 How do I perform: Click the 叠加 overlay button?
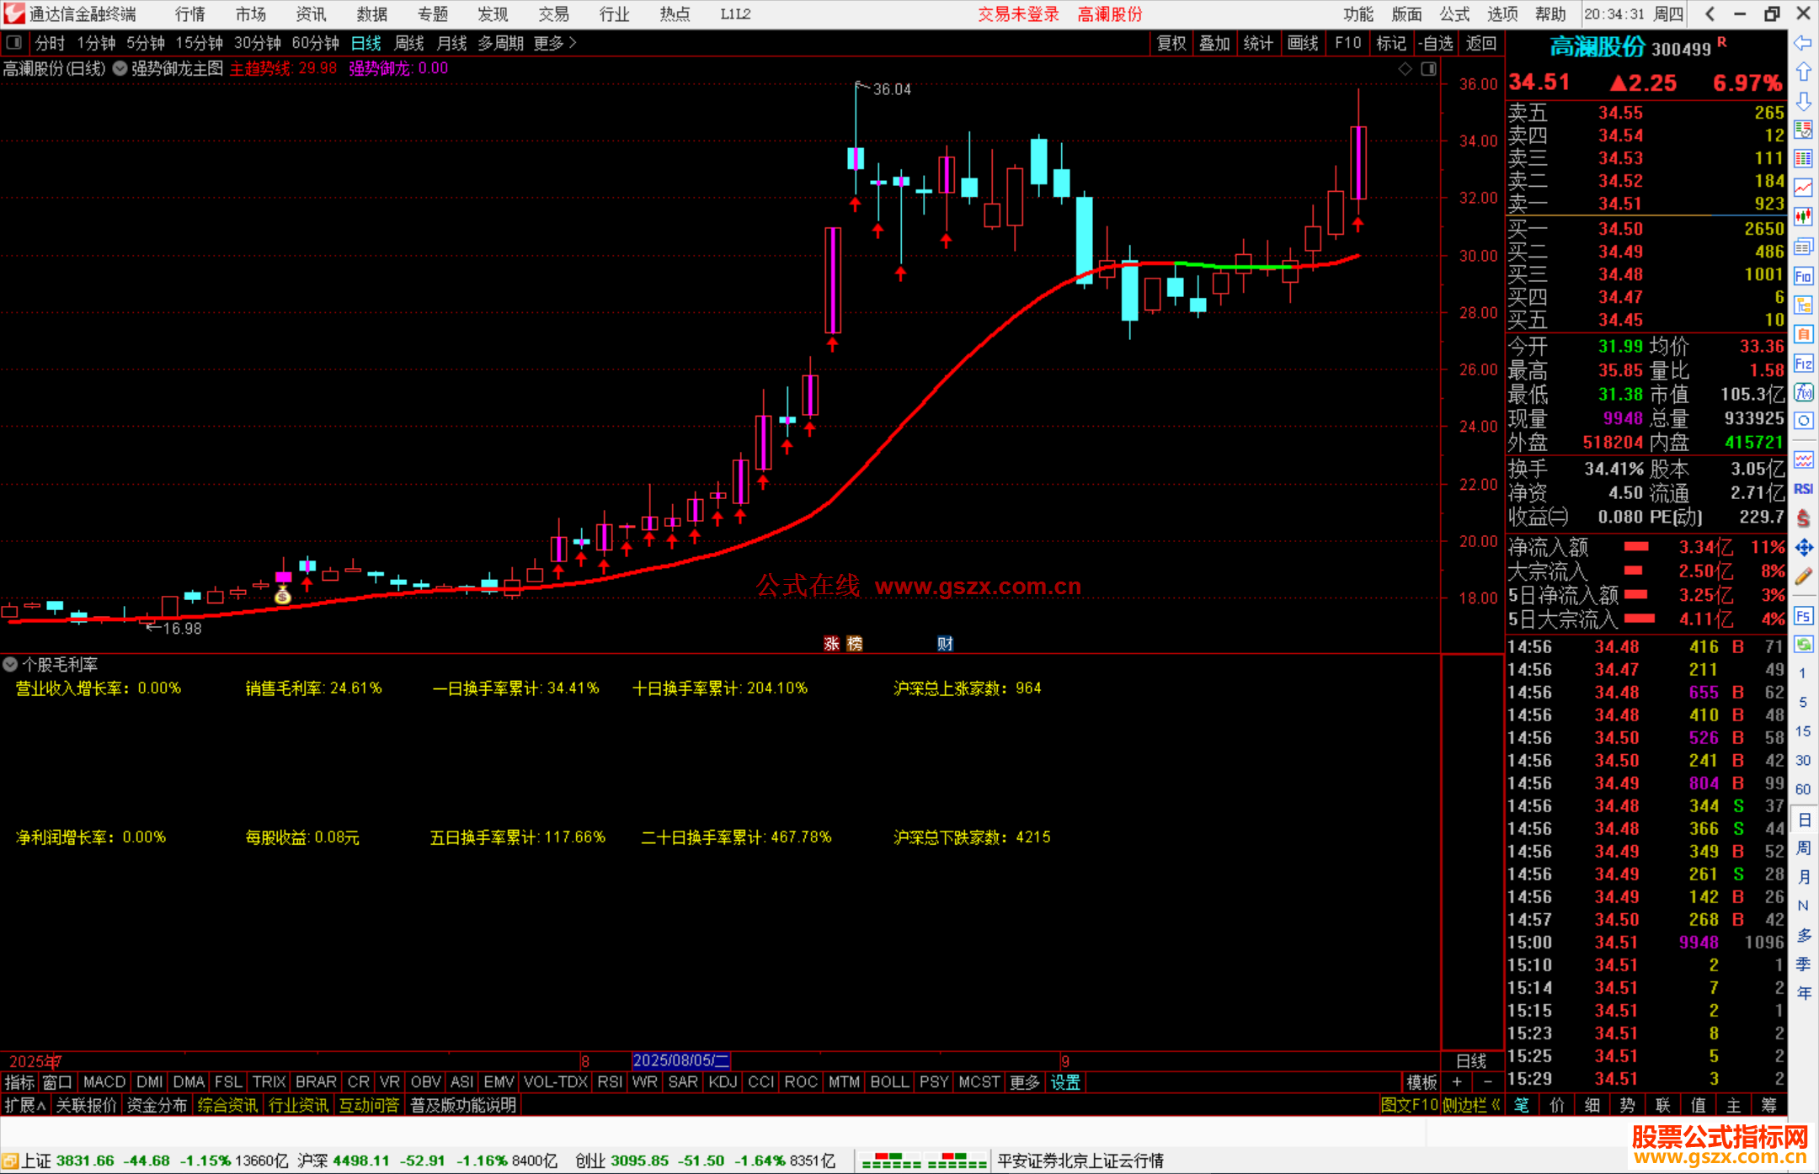click(x=1215, y=43)
